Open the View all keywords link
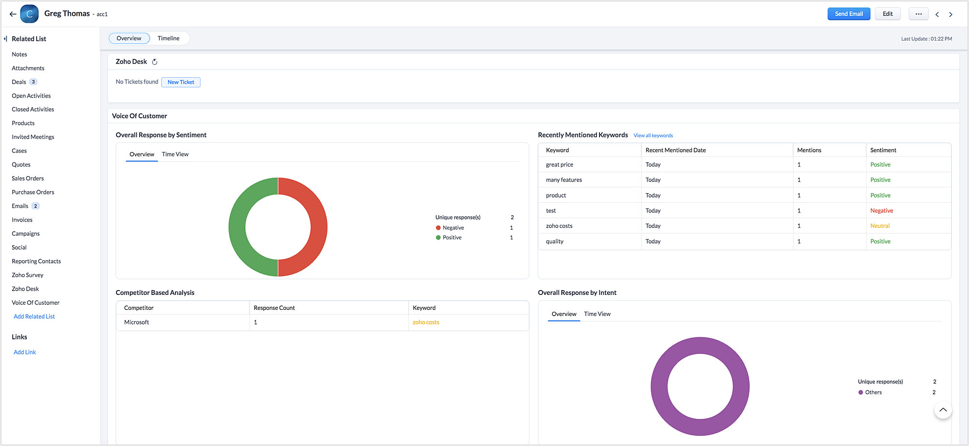 tap(653, 136)
